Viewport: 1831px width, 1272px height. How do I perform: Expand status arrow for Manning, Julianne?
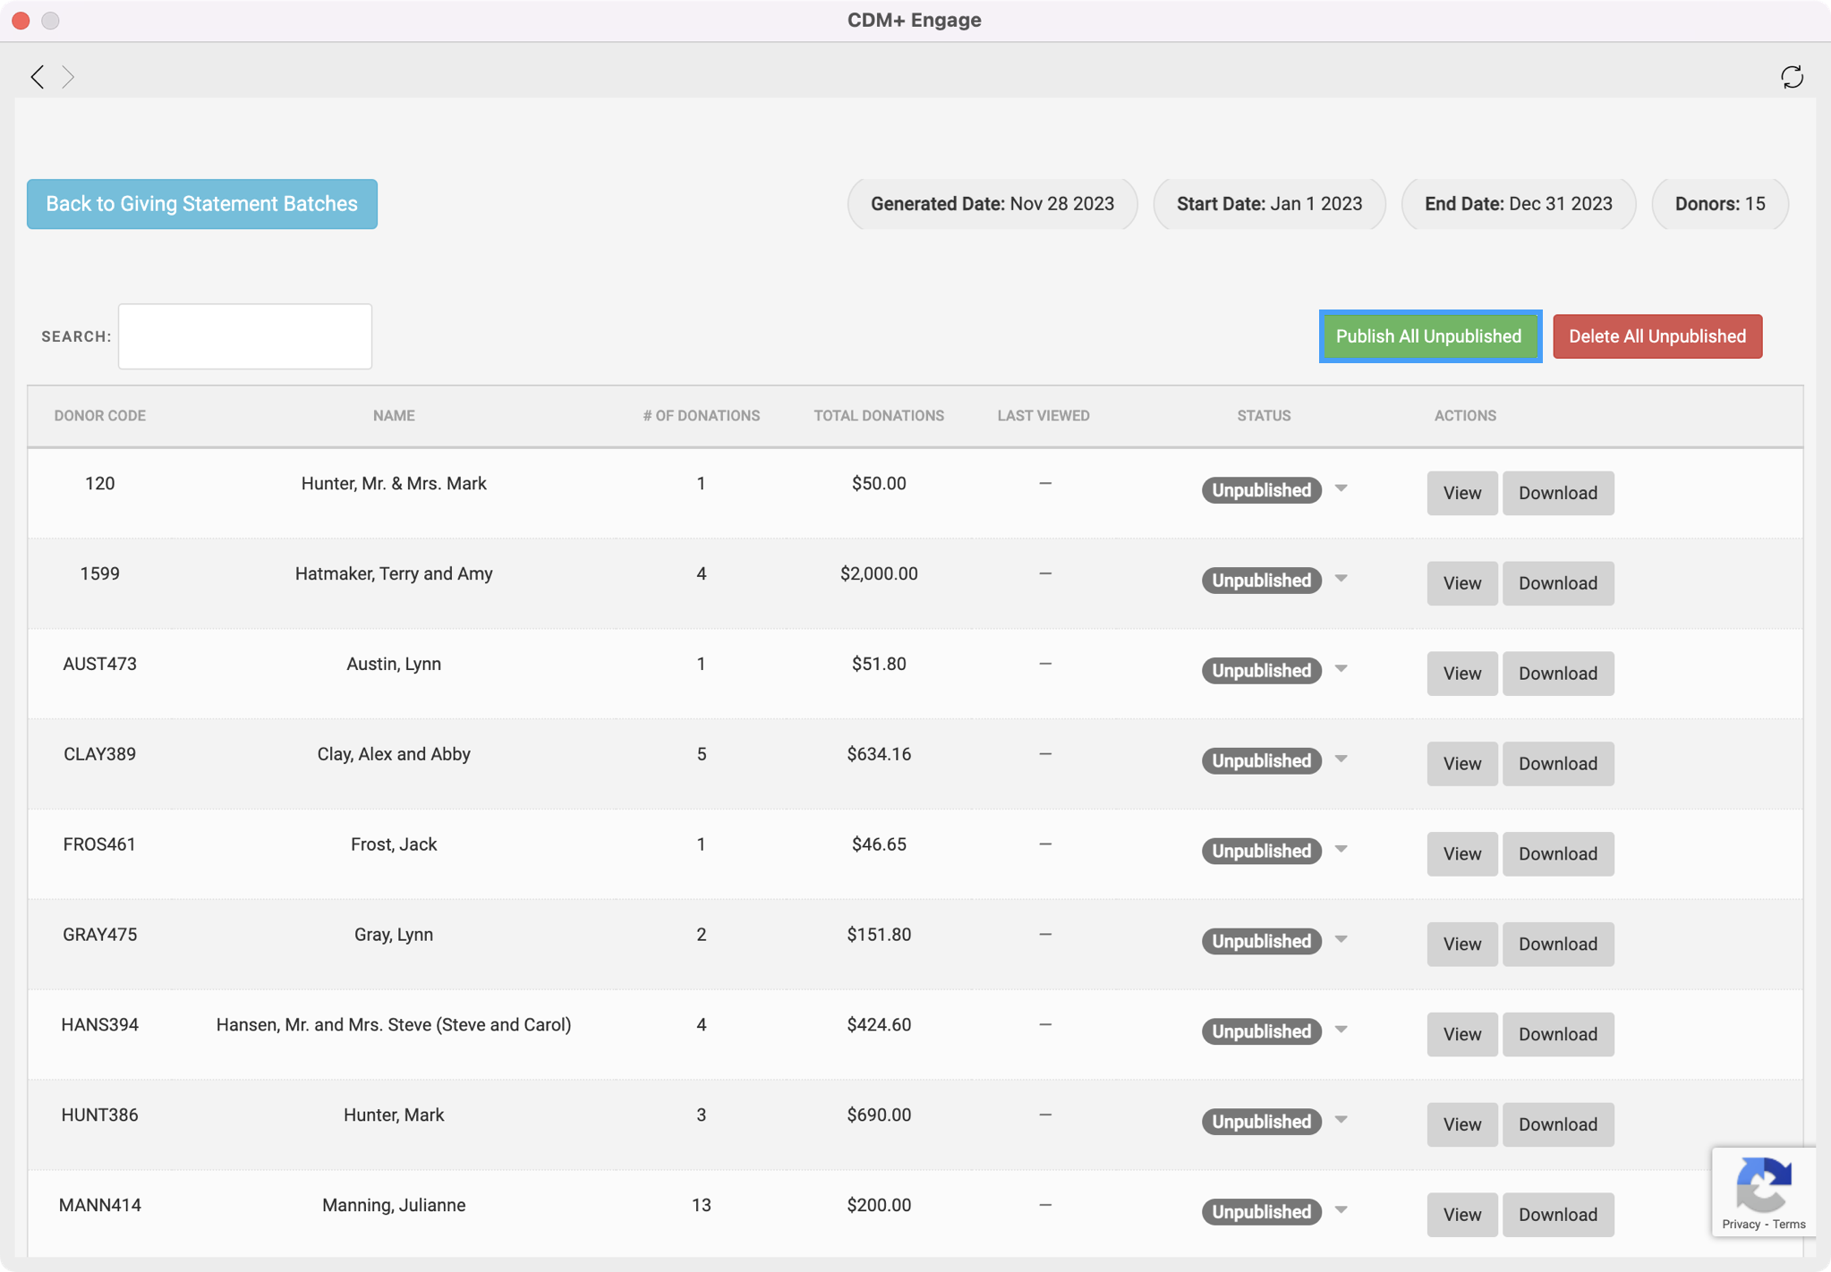pyautogui.click(x=1341, y=1210)
